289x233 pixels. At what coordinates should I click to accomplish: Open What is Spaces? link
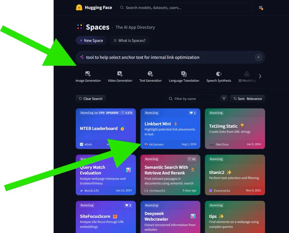click(129, 40)
